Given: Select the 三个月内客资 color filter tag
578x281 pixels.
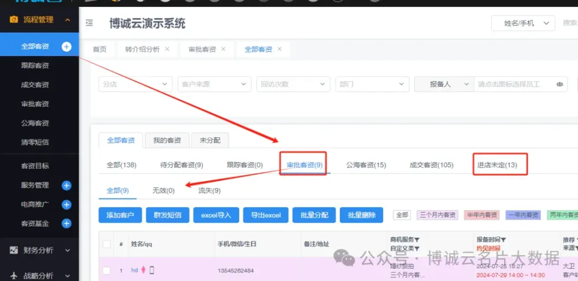Looking at the screenshot, I should tap(437, 215).
